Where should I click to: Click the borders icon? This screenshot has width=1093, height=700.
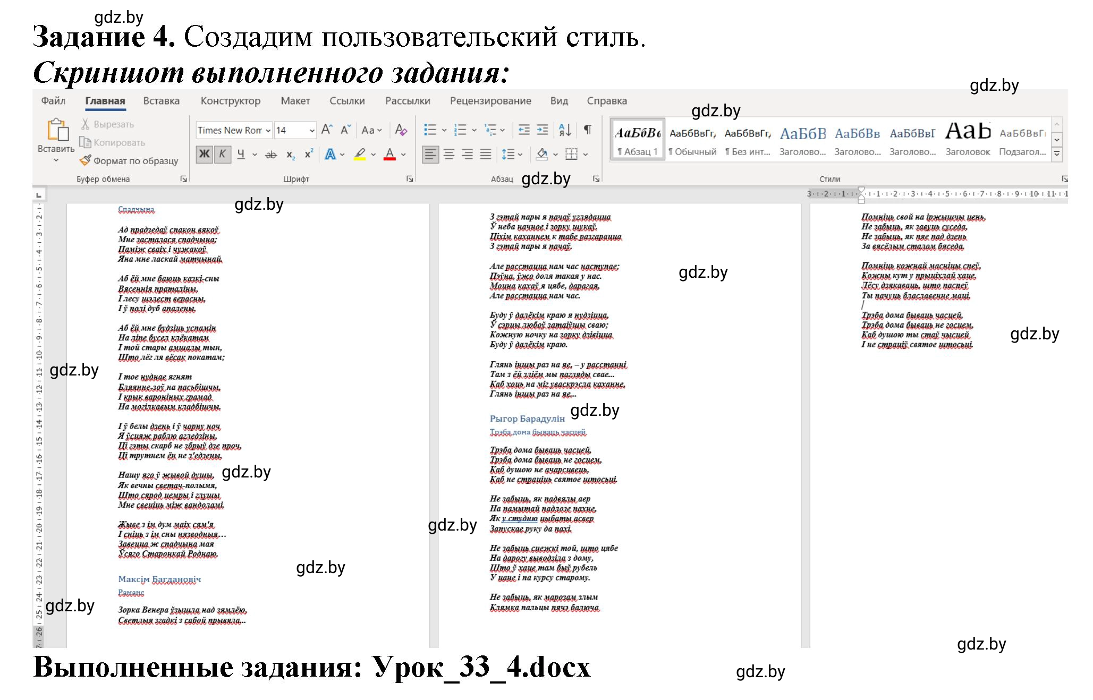coord(572,155)
